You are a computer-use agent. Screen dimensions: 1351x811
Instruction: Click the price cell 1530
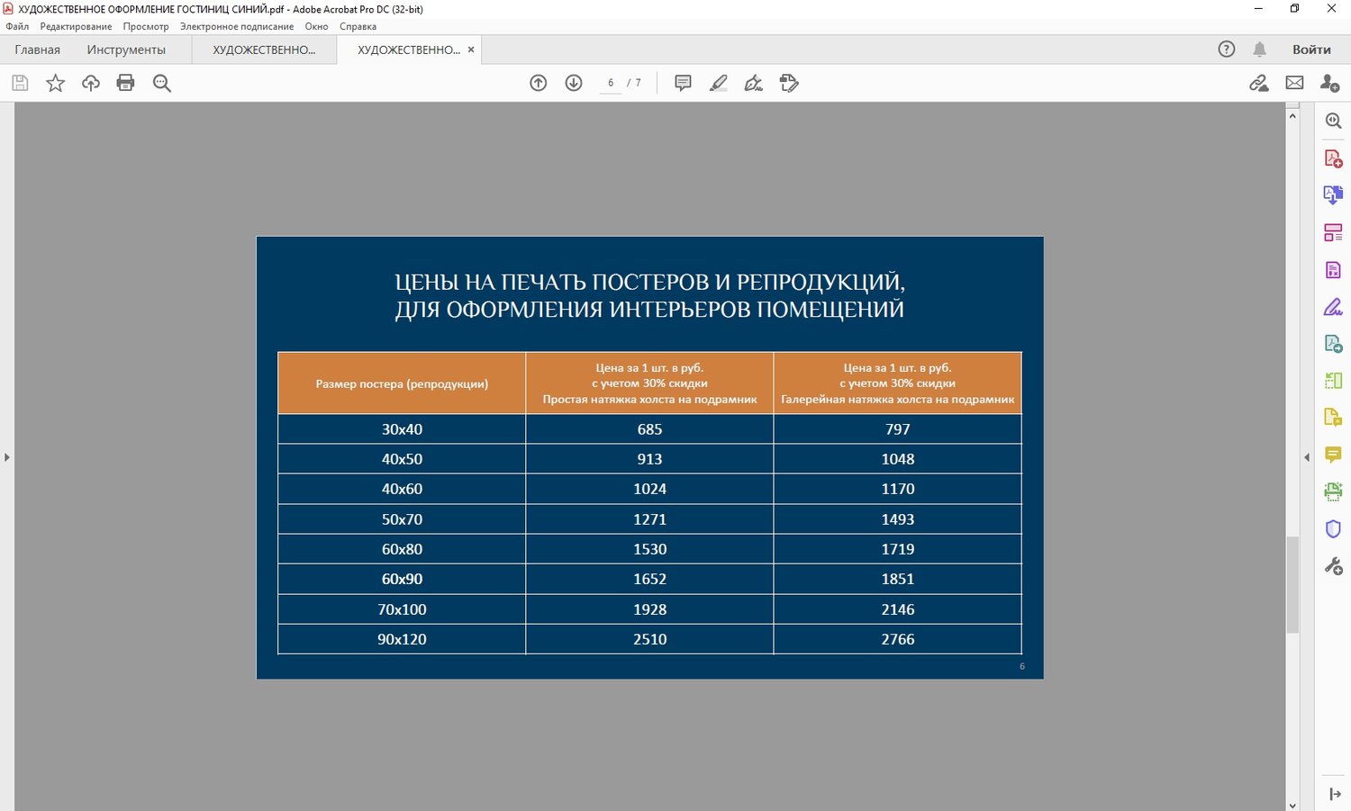coord(649,549)
